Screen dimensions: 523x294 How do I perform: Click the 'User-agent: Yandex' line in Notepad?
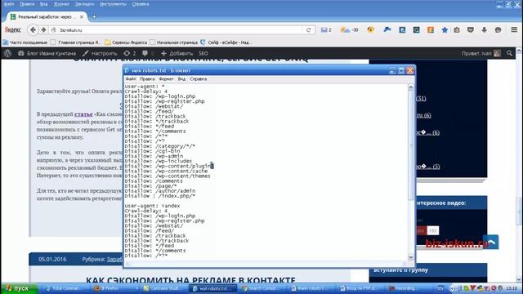click(x=152, y=206)
